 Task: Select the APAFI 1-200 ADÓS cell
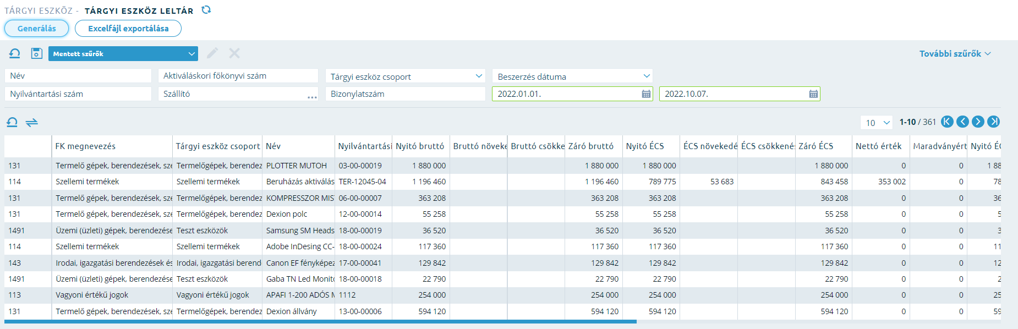click(298, 295)
